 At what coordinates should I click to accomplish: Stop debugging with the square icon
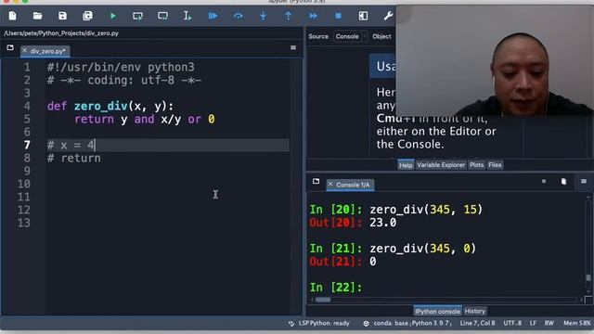point(338,16)
